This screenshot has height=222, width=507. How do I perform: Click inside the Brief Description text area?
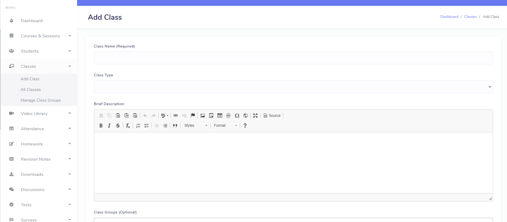click(293, 163)
